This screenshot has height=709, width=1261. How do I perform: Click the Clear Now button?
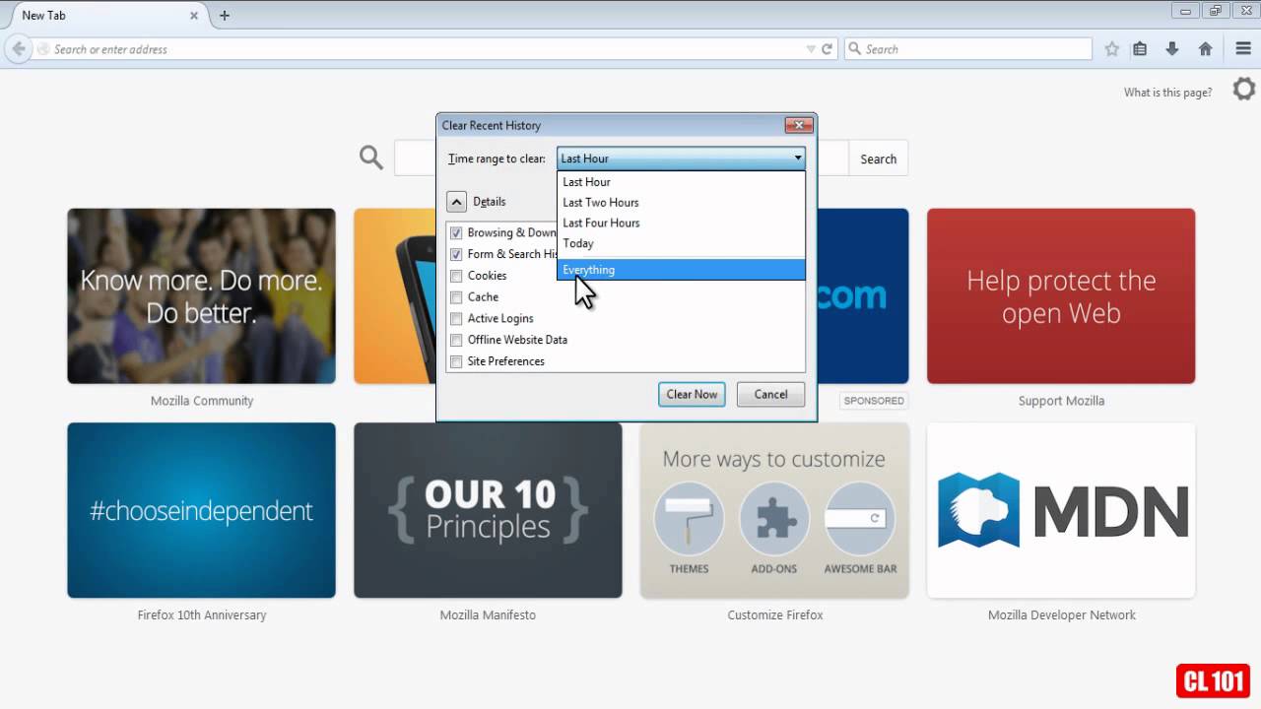coord(692,394)
